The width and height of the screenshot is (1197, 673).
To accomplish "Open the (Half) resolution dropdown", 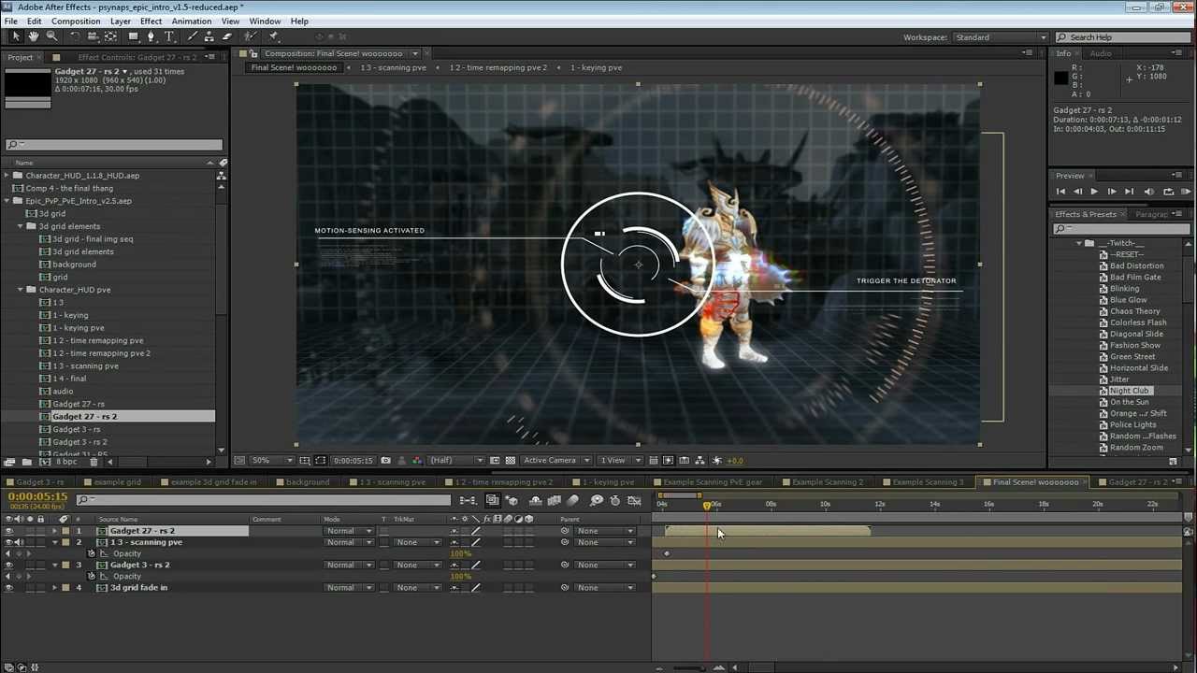I will [x=455, y=460].
